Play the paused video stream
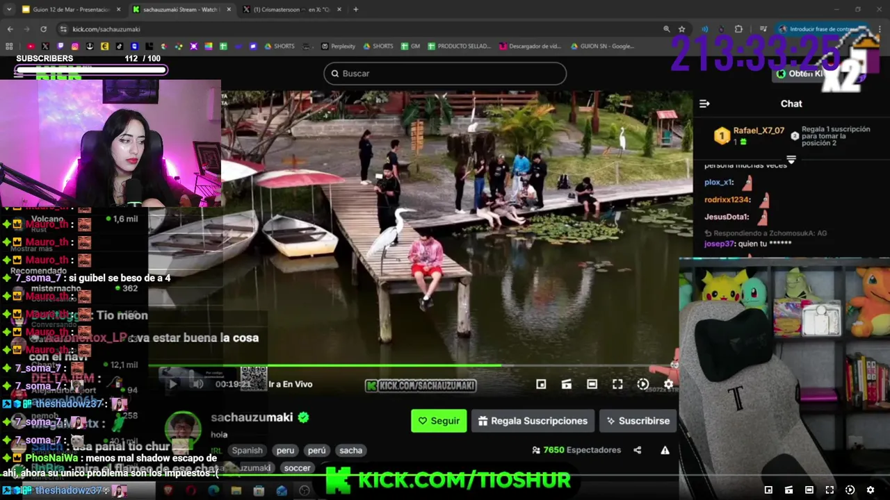Viewport: 890px width, 500px height. coord(172,384)
